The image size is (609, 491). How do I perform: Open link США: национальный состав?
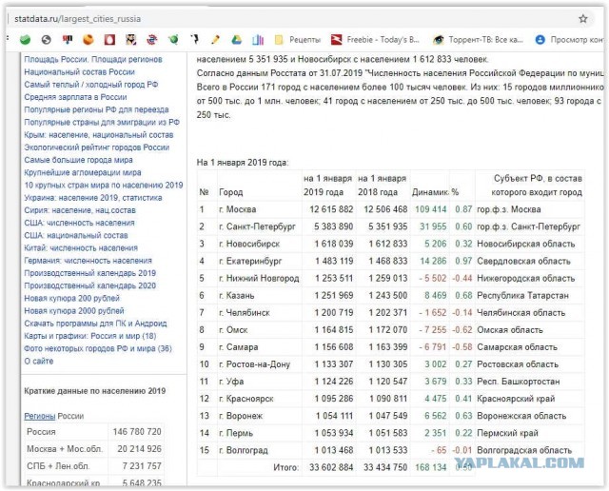pos(76,235)
